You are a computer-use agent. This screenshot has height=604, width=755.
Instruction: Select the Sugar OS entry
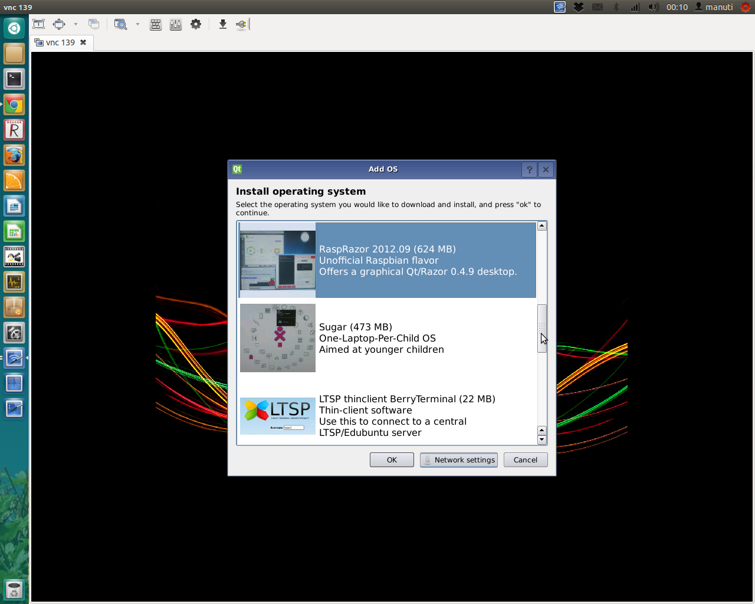(388, 338)
